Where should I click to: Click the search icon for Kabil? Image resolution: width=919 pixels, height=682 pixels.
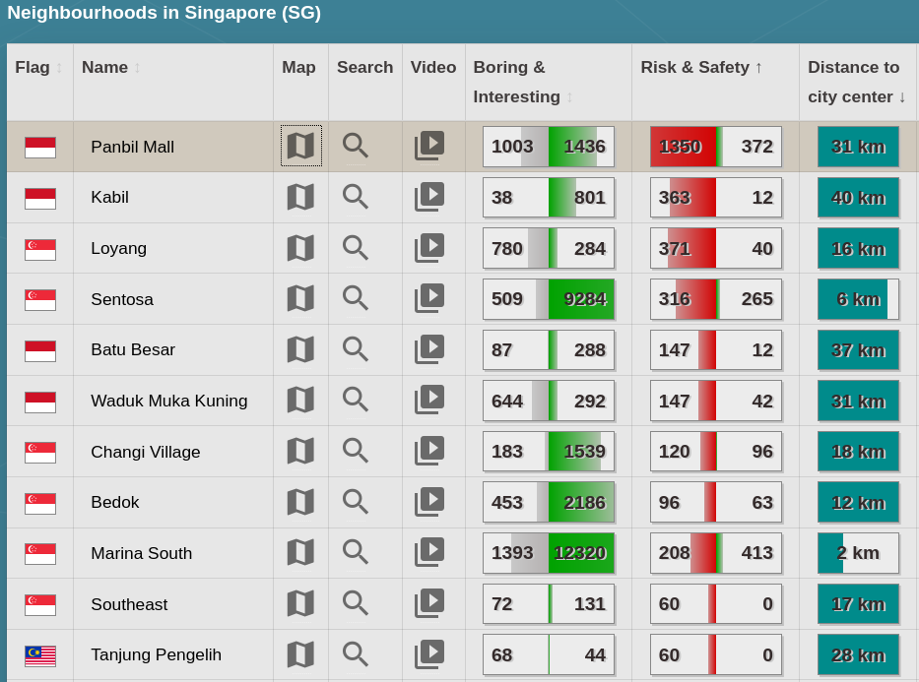356,197
